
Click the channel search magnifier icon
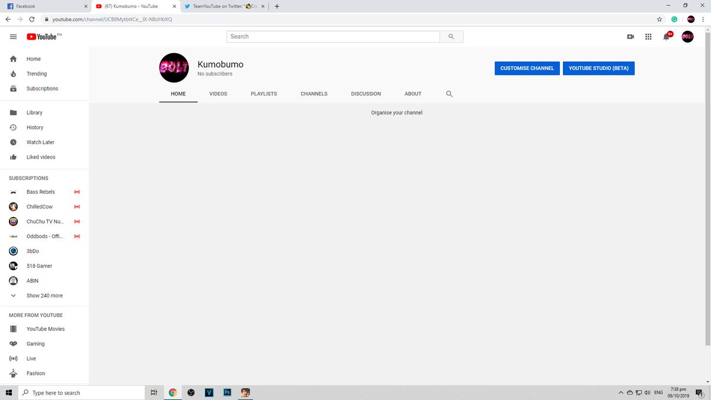click(449, 94)
